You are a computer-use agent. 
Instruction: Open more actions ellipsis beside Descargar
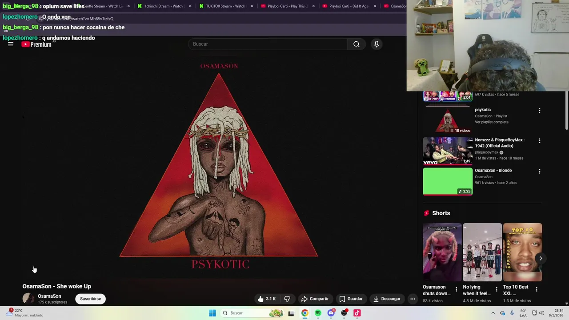click(x=413, y=299)
